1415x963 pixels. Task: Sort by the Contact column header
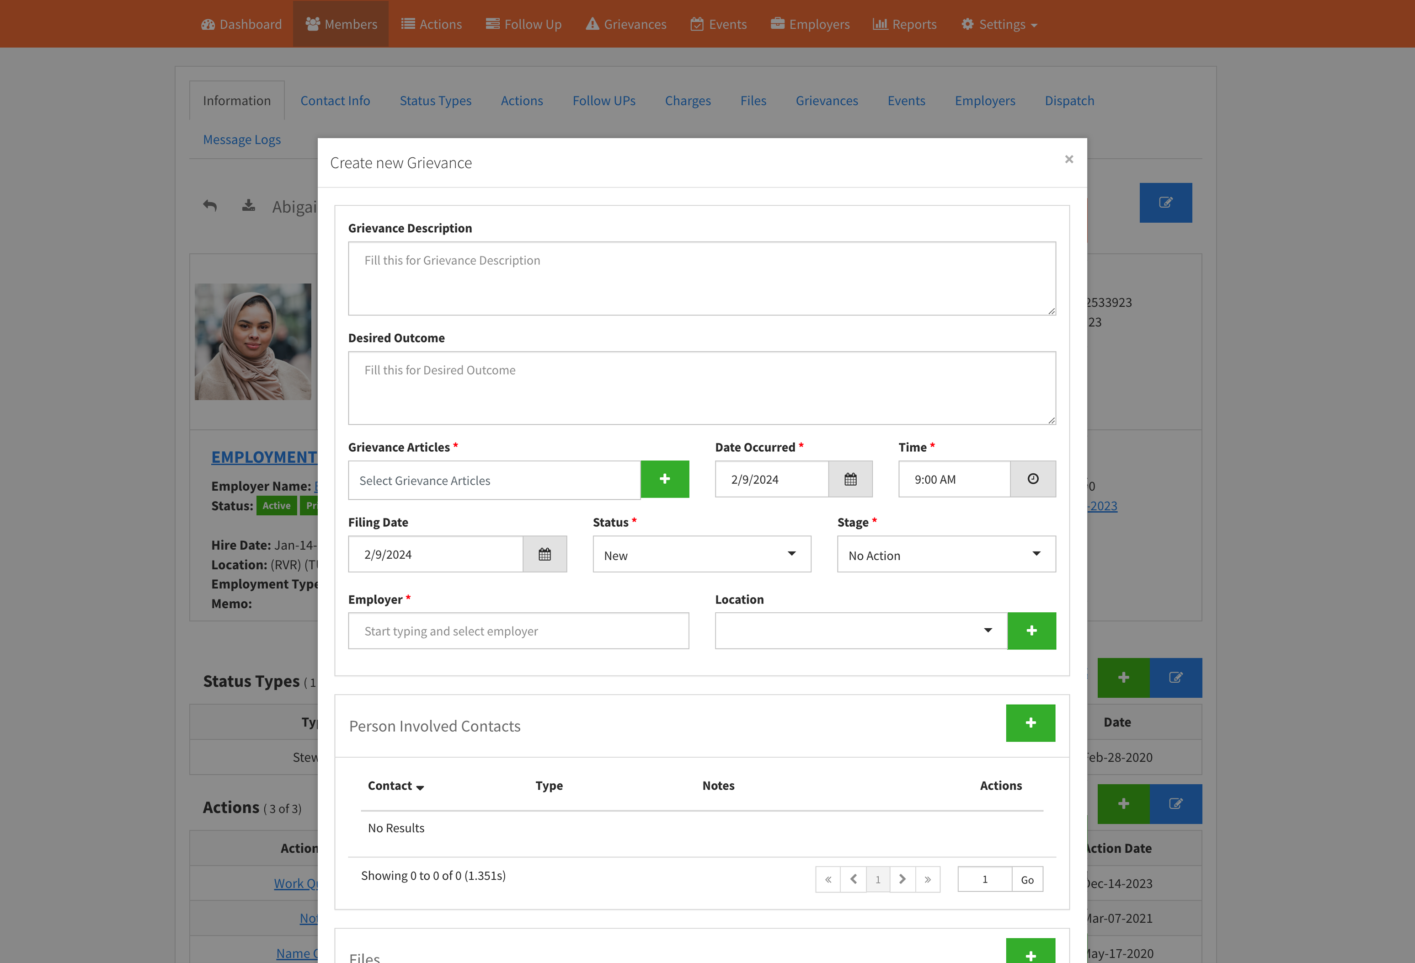point(396,786)
